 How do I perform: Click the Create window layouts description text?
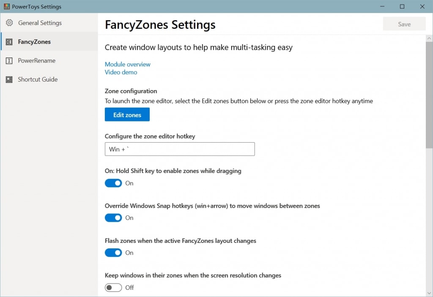(x=199, y=47)
